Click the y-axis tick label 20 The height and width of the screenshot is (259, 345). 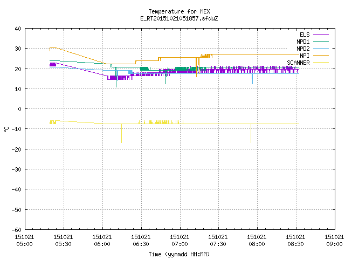coord(18,69)
